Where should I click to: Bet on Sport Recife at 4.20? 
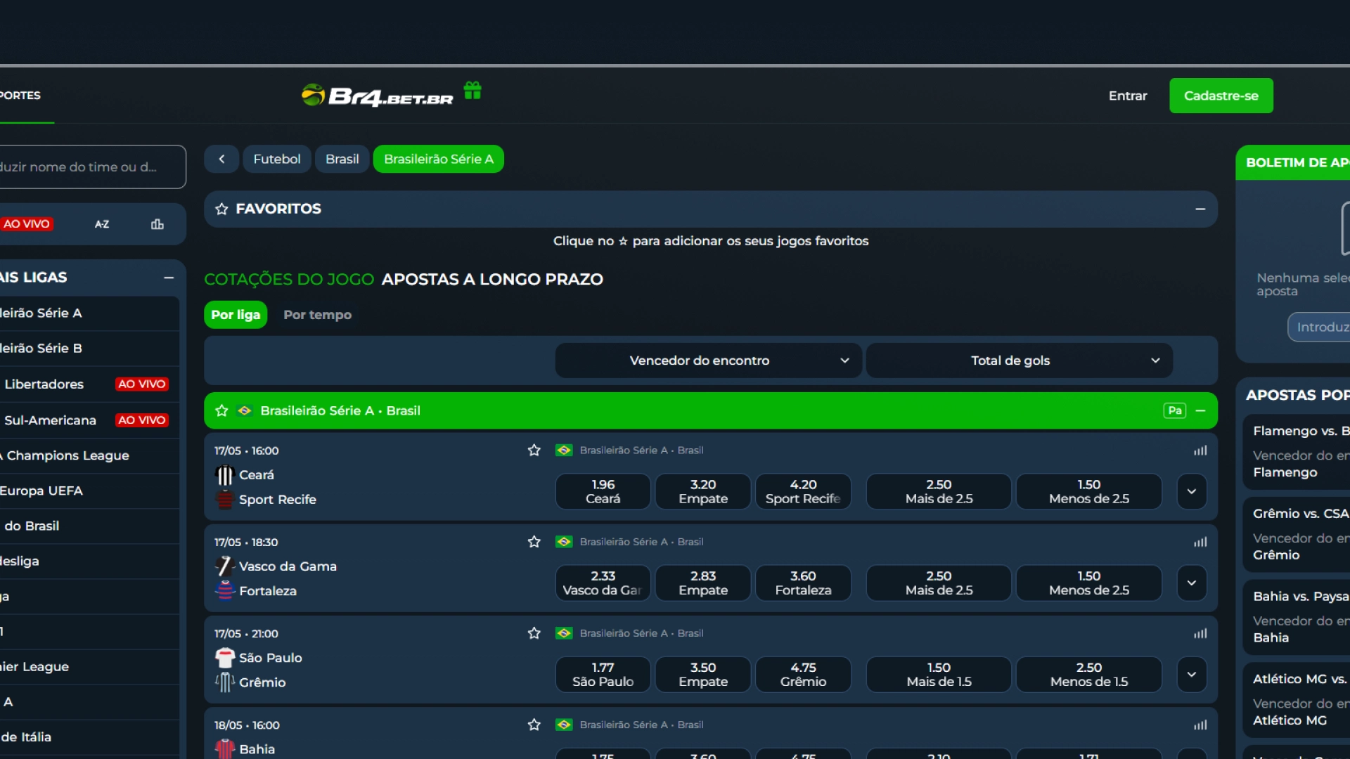click(803, 491)
